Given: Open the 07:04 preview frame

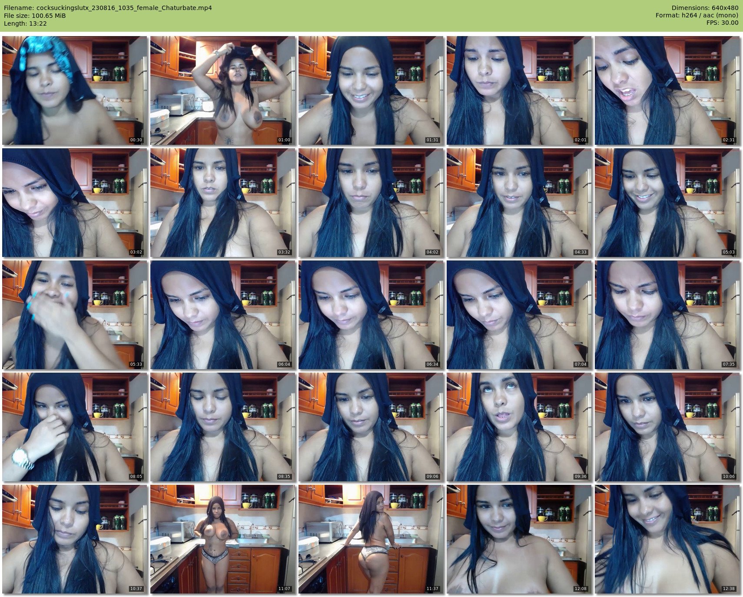Looking at the screenshot, I should 519,315.
